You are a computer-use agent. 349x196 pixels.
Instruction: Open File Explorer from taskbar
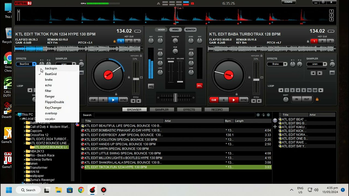(x=58, y=190)
